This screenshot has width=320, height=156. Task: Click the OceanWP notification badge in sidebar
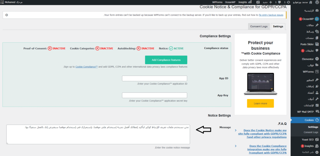click(300, 19)
